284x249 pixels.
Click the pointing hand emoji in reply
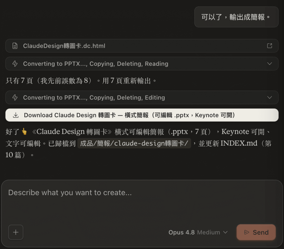tap(24, 131)
